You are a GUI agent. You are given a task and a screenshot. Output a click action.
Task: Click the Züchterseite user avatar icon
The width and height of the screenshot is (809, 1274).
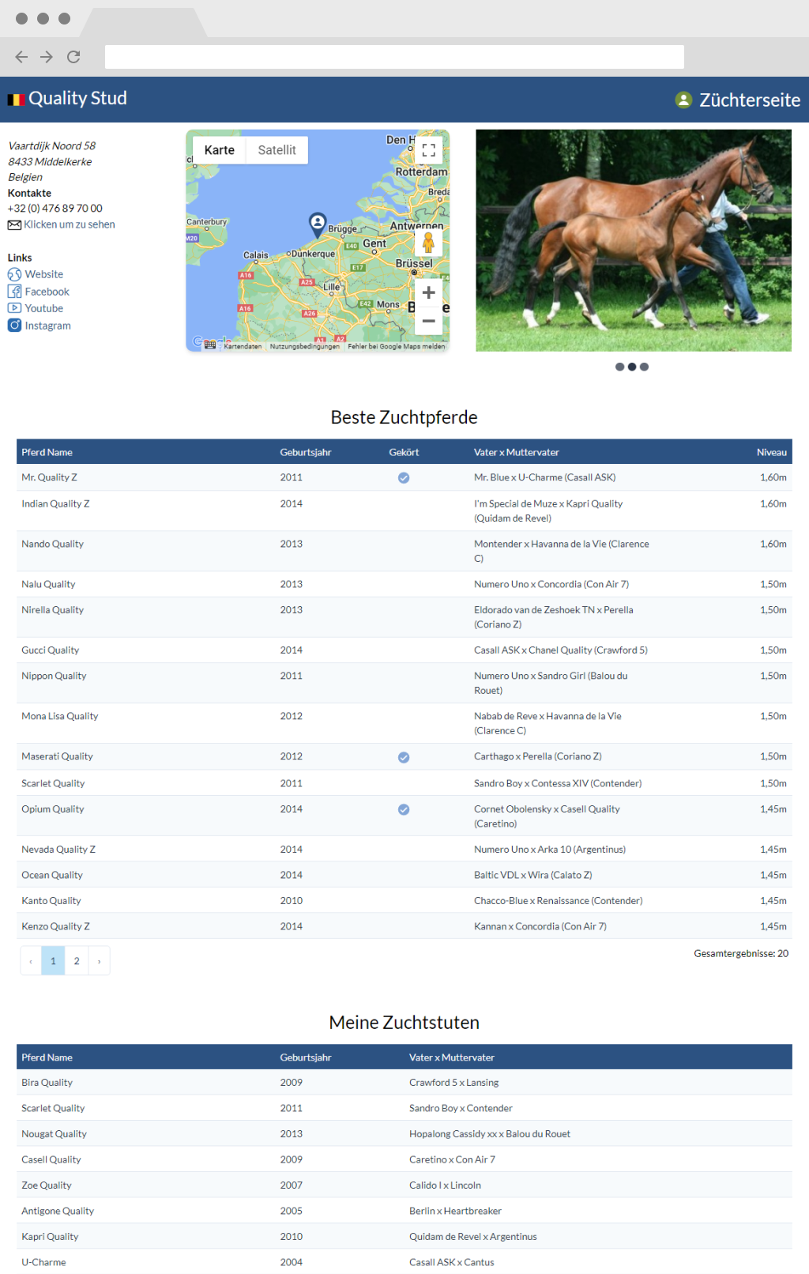[683, 100]
